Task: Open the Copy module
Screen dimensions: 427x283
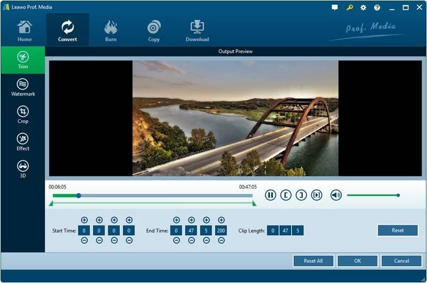Action: [154, 31]
